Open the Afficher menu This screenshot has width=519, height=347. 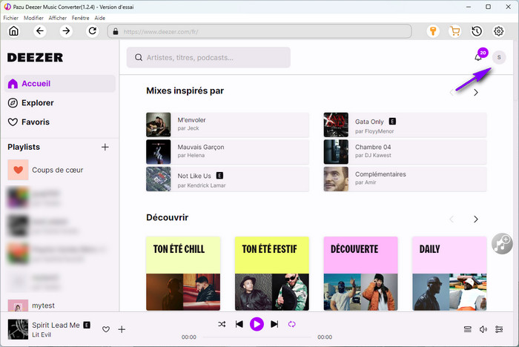coord(58,18)
